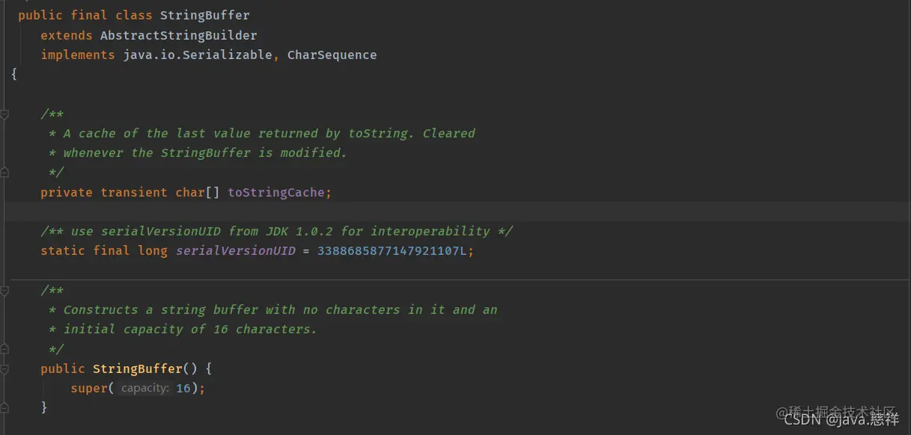Click the transient keyword
911x435 pixels.
point(134,192)
